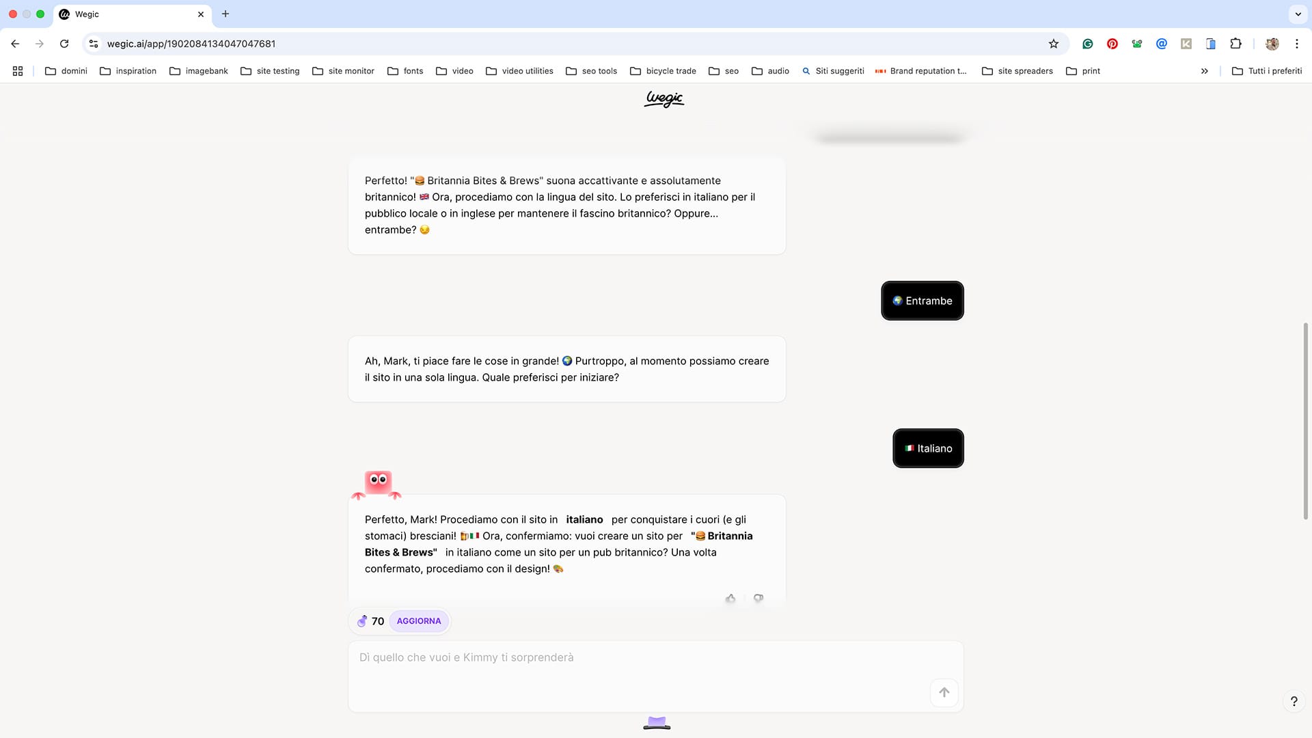
Task: Click the page vertical scrollbar
Action: coord(1305,420)
